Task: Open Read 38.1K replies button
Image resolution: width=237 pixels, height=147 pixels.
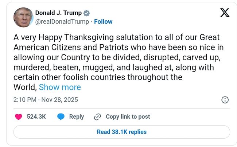Action: (121, 132)
